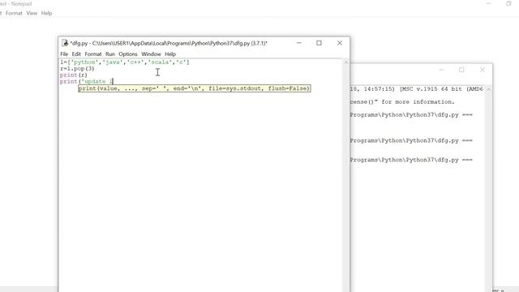
Task: Open the Run menu in IDLE editor
Action: [110, 54]
